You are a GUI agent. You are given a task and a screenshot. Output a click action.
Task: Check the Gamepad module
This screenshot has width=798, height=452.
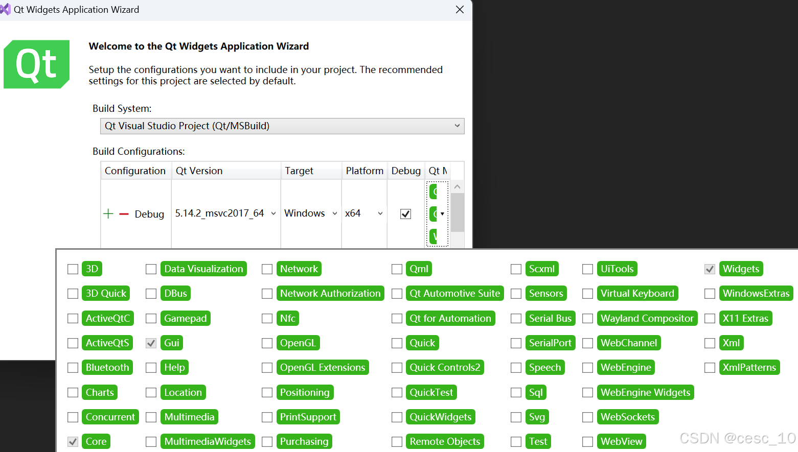pyautogui.click(x=151, y=319)
